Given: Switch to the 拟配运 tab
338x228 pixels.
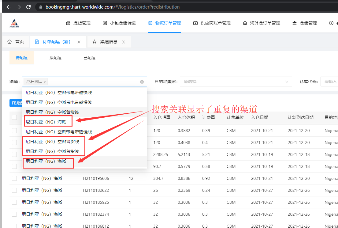Looking at the screenshot, I should [x=55, y=58].
